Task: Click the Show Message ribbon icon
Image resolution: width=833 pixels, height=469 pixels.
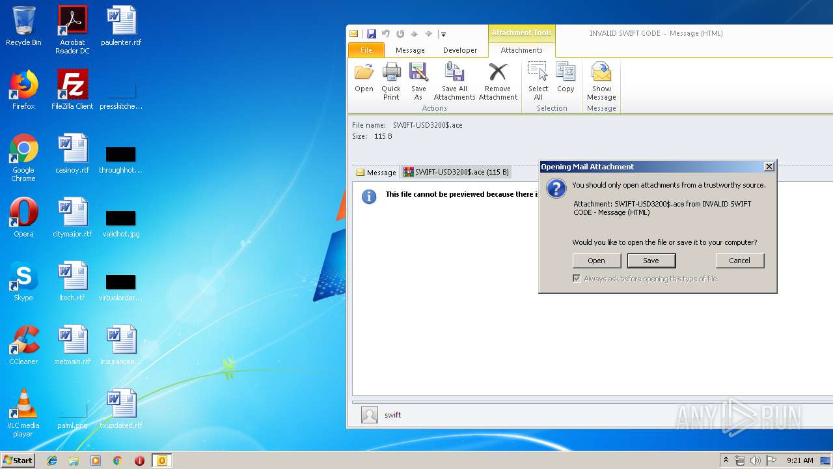Action: pyautogui.click(x=601, y=81)
